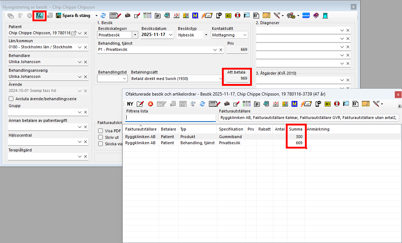Image resolution: width=402 pixels, height=243 pixels.
Task: Click the EJ FAKT icon in main toolbar
Action: tap(39, 16)
